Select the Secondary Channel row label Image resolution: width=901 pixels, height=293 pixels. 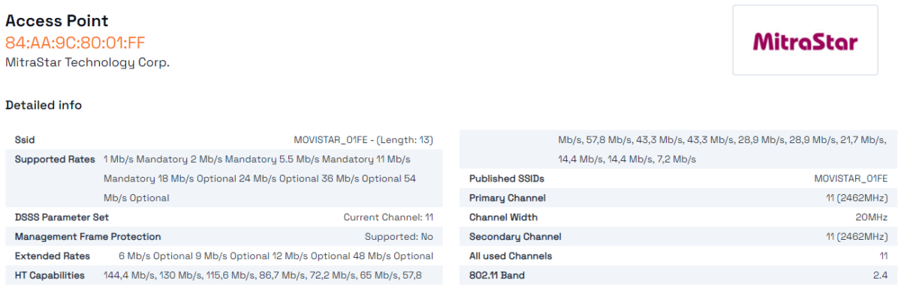[x=515, y=237]
